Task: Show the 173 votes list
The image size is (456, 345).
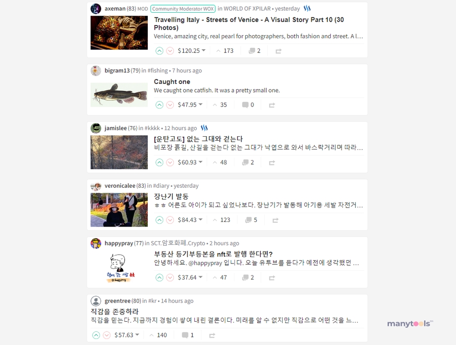Action: pos(225,51)
